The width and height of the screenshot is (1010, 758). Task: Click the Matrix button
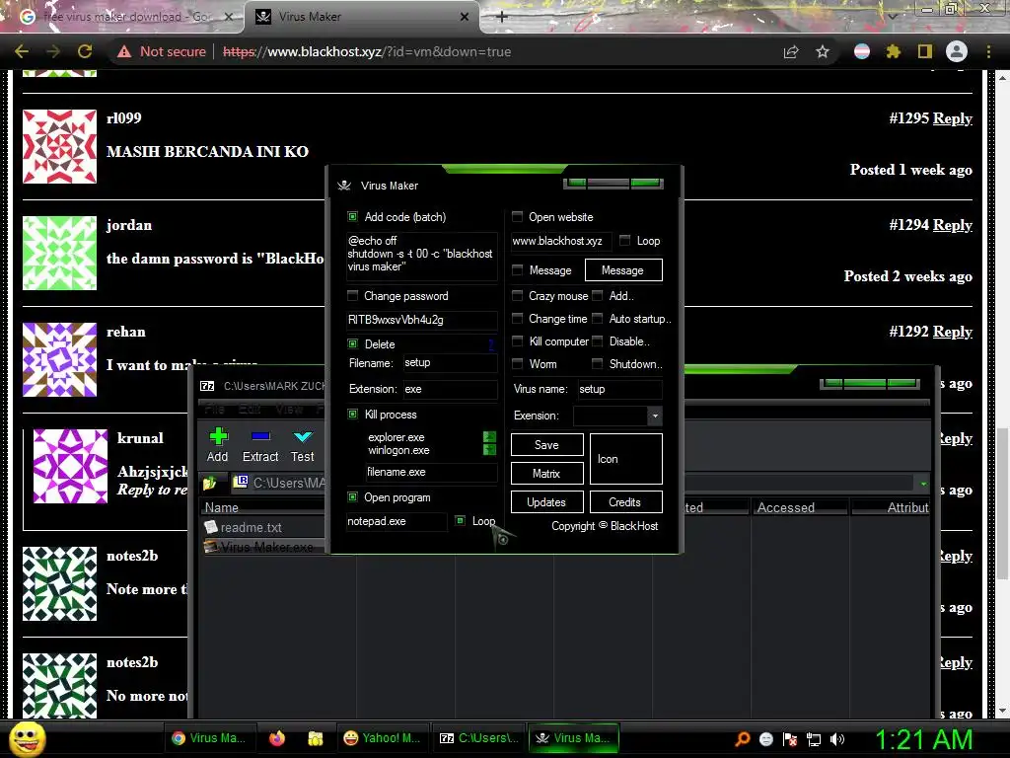[x=546, y=473]
